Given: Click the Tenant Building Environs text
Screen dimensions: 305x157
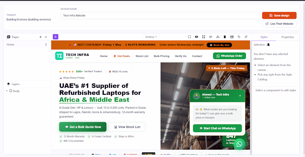Looking at the screenshot, I should (29, 20).
